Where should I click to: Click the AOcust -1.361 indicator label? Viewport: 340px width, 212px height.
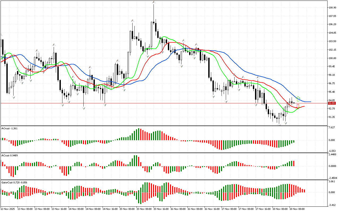(10, 129)
